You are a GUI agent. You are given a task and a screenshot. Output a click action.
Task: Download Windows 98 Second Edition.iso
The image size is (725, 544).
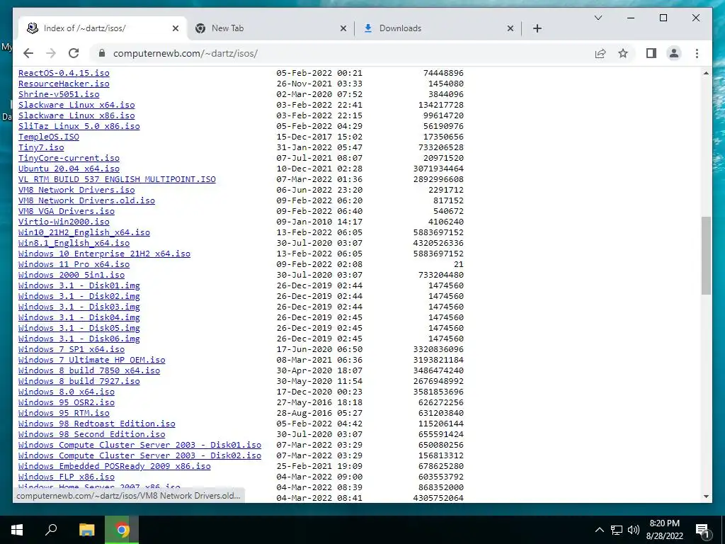(x=91, y=435)
